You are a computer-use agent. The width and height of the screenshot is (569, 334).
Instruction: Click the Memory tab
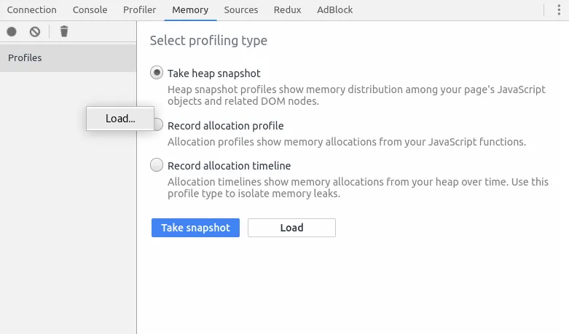pos(190,10)
